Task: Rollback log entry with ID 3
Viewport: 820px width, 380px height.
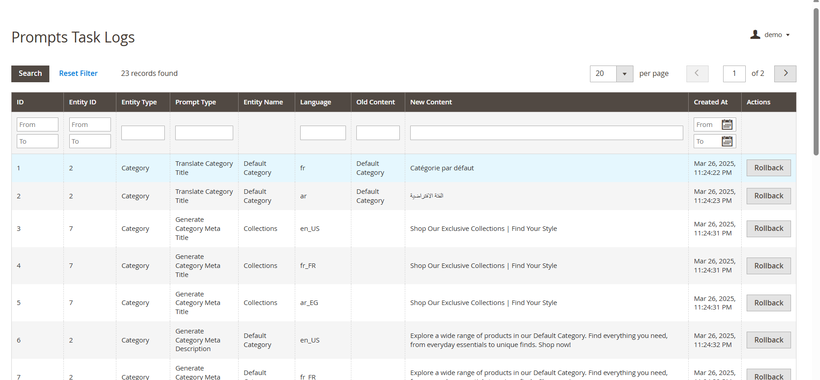Action: coord(768,229)
